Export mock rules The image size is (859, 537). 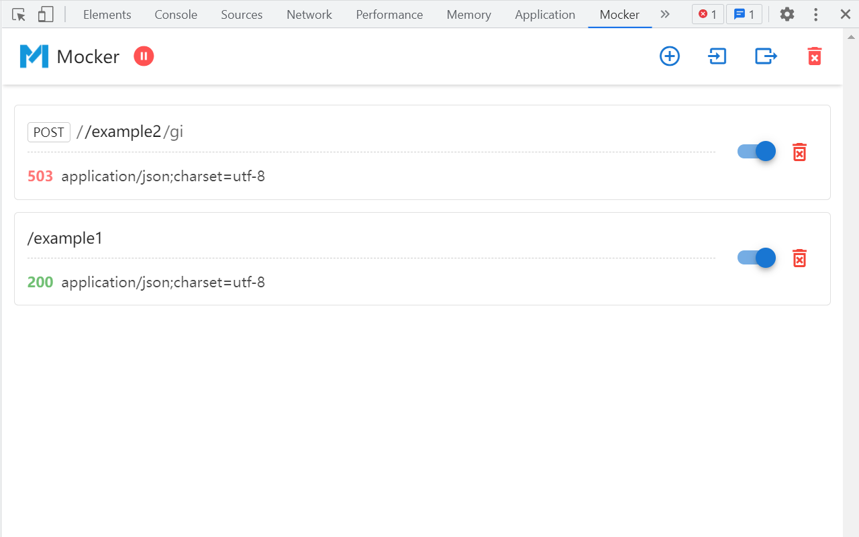tap(766, 56)
